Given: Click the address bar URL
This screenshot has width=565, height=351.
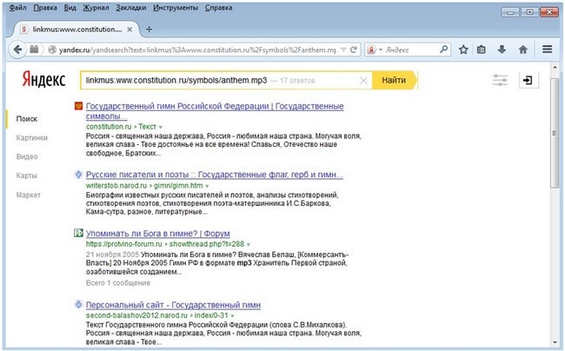Looking at the screenshot, I should click(198, 50).
